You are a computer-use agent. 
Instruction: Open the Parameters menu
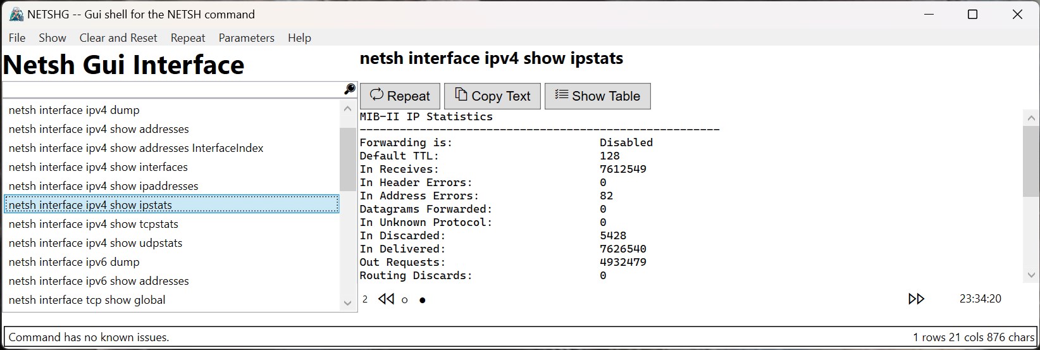coord(247,38)
